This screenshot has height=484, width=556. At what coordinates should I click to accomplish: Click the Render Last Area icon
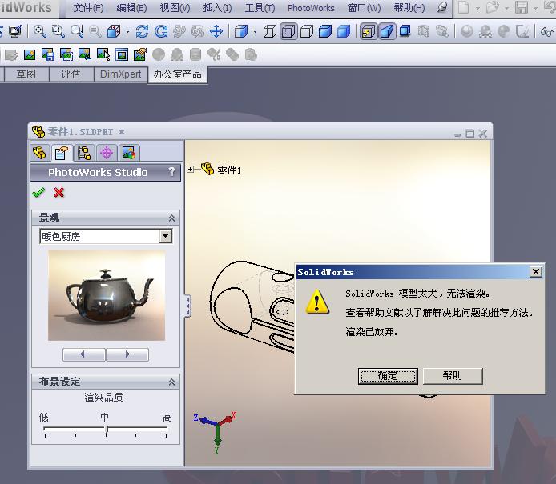point(85,54)
